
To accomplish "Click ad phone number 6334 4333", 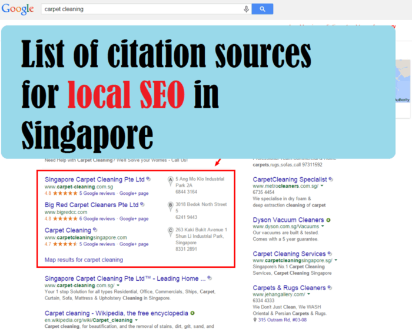I will [x=264, y=301].
